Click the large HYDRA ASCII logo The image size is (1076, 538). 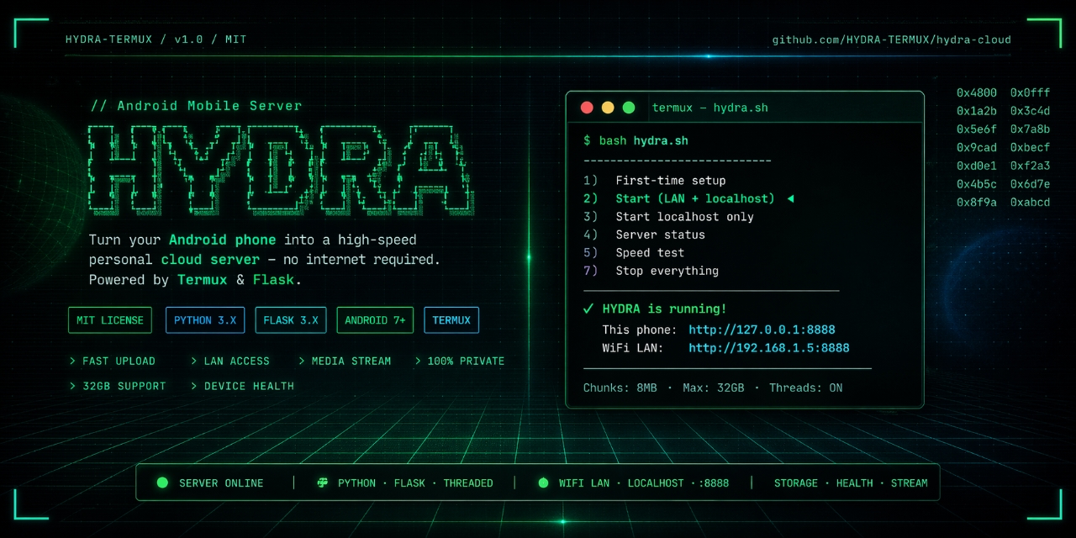pyautogui.click(x=280, y=172)
